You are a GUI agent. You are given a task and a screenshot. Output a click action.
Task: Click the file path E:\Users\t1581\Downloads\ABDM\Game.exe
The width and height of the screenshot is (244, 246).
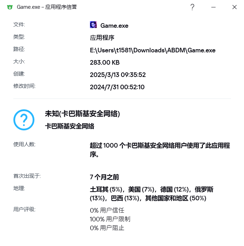coord(153,50)
